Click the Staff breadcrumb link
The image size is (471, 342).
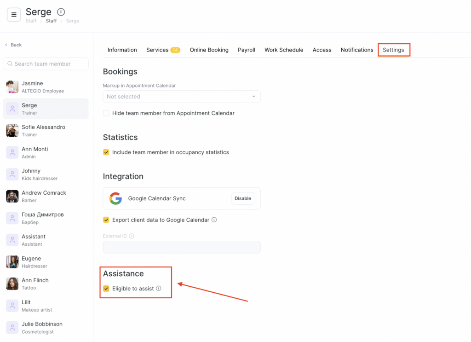point(51,21)
